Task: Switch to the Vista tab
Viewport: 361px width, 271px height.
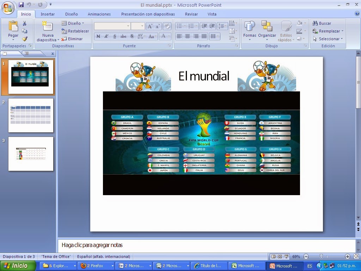Action: (212, 14)
